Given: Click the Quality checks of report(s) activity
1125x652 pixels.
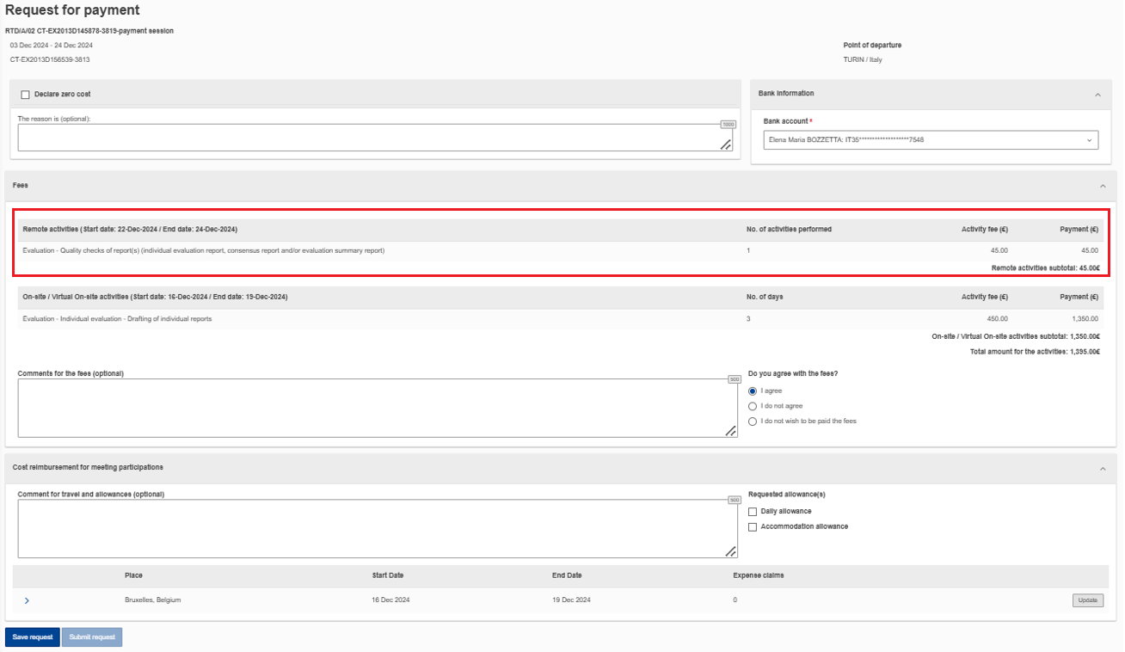Looking at the screenshot, I should [204, 250].
